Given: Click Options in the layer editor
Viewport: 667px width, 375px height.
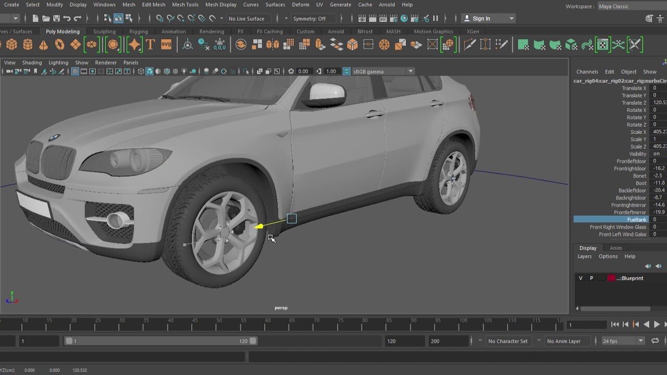Looking at the screenshot, I should 608,256.
